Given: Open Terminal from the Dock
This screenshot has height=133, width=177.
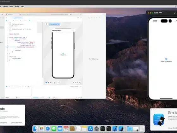Looking at the screenshot, I should coord(109,129).
